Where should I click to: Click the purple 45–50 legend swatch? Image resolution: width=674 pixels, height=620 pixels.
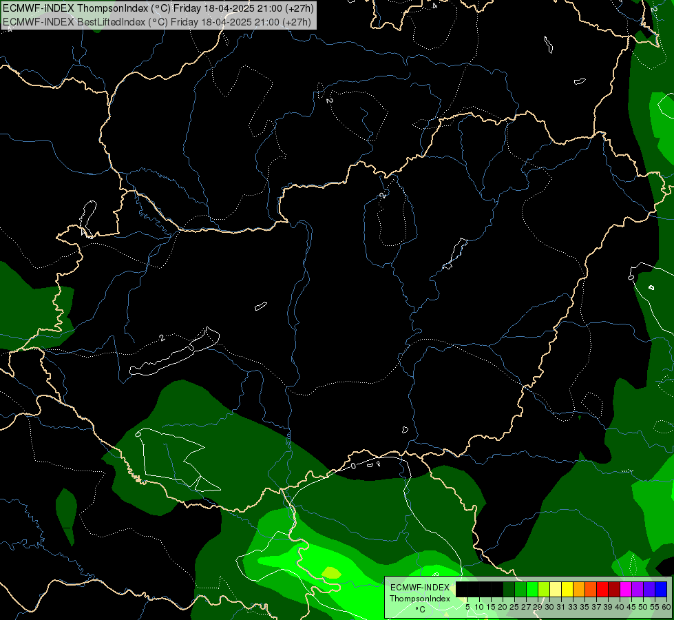point(638,590)
